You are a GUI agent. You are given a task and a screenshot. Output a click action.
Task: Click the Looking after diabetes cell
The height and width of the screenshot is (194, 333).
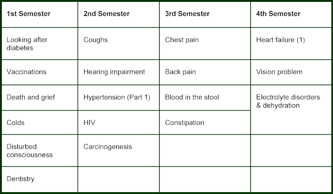(x=40, y=44)
